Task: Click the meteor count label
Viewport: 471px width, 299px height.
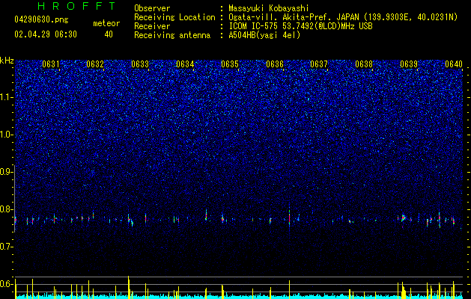Action: (x=106, y=23)
